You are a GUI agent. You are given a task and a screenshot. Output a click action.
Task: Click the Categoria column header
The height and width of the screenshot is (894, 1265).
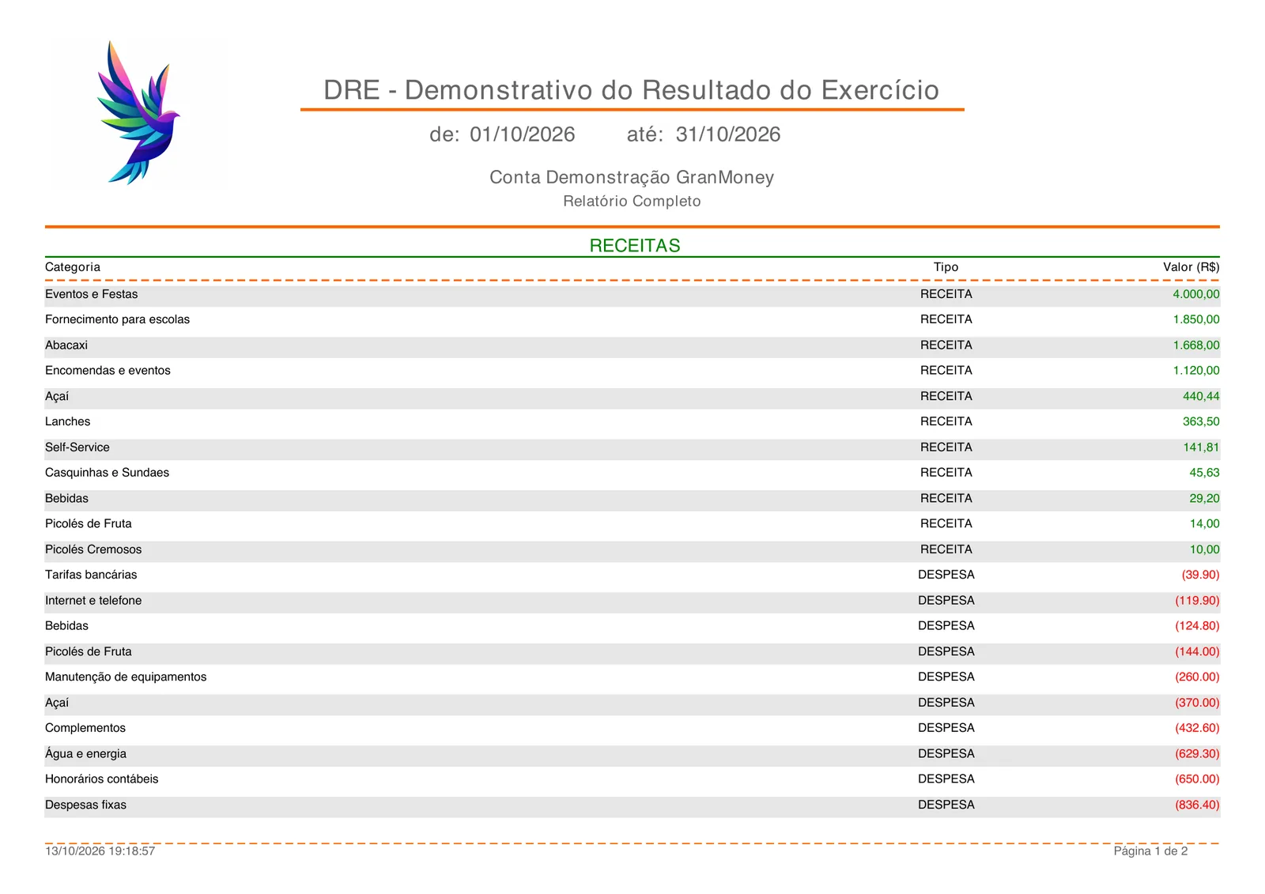[73, 267]
